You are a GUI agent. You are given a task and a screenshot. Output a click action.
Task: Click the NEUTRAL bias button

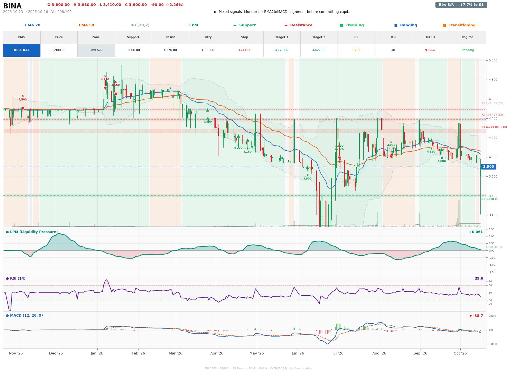point(22,50)
